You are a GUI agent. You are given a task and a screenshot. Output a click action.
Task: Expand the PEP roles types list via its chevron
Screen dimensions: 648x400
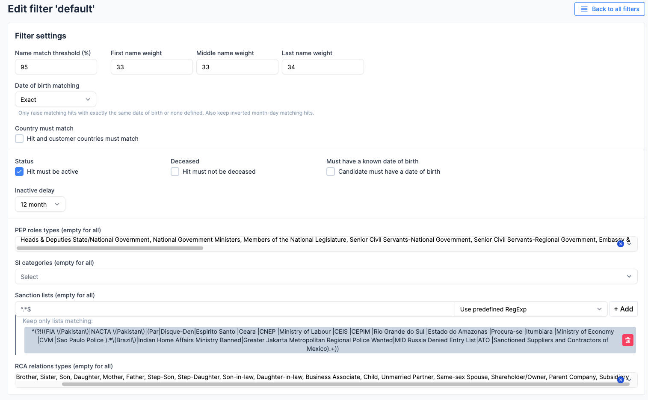(x=629, y=242)
